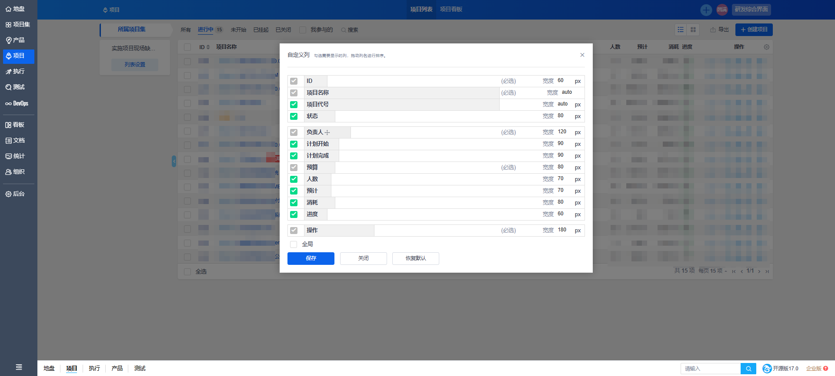
Task: Open the 列表设置 link
Action: pos(135,65)
